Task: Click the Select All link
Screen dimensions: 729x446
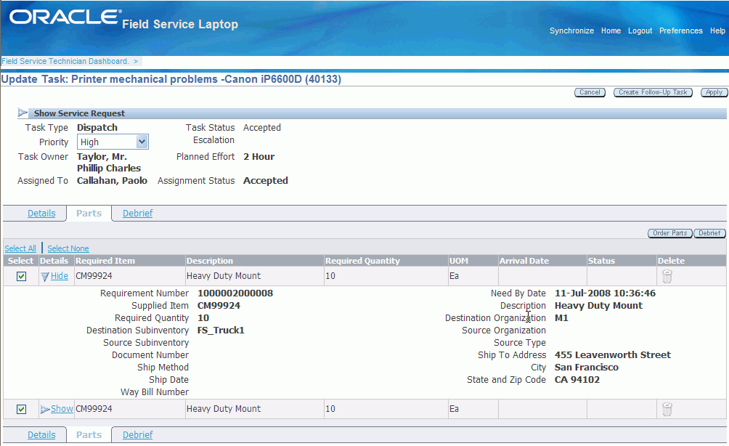Action: tap(20, 248)
